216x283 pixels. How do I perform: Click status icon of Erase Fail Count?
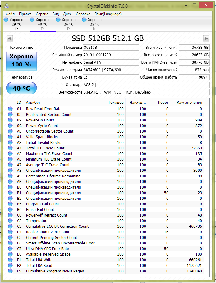(x=10, y=210)
